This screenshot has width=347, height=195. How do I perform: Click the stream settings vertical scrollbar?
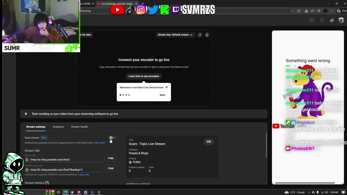pos(266,146)
